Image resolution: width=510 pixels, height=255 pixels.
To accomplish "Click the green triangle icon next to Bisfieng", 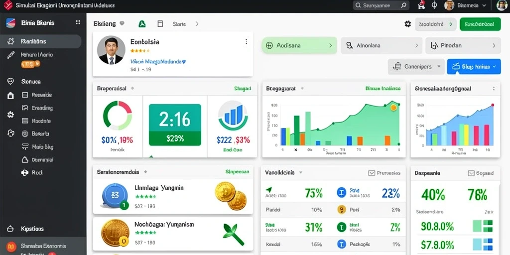I will [x=142, y=24].
